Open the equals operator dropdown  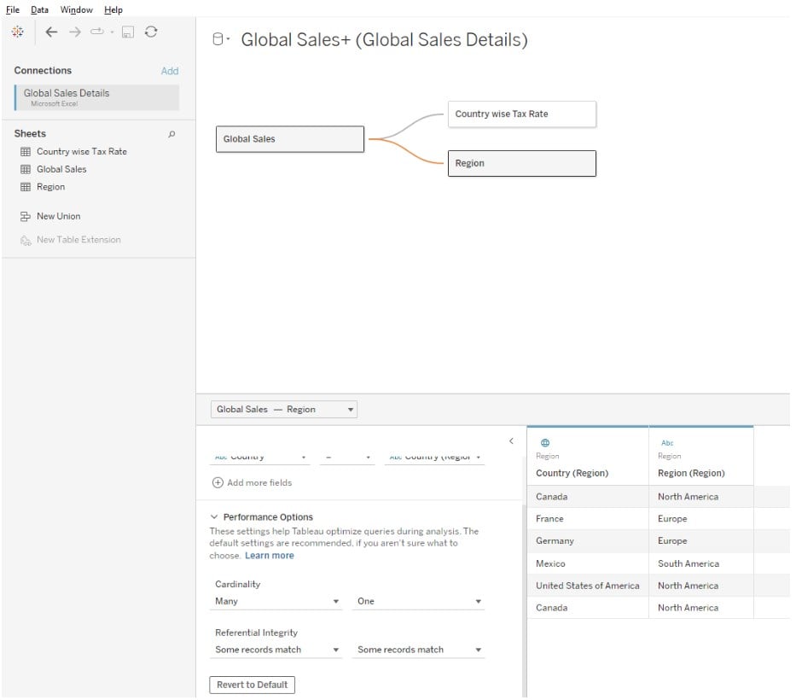tap(348, 458)
